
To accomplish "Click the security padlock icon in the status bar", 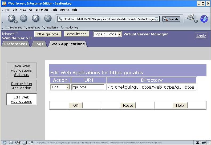I will tap(204, 143).
